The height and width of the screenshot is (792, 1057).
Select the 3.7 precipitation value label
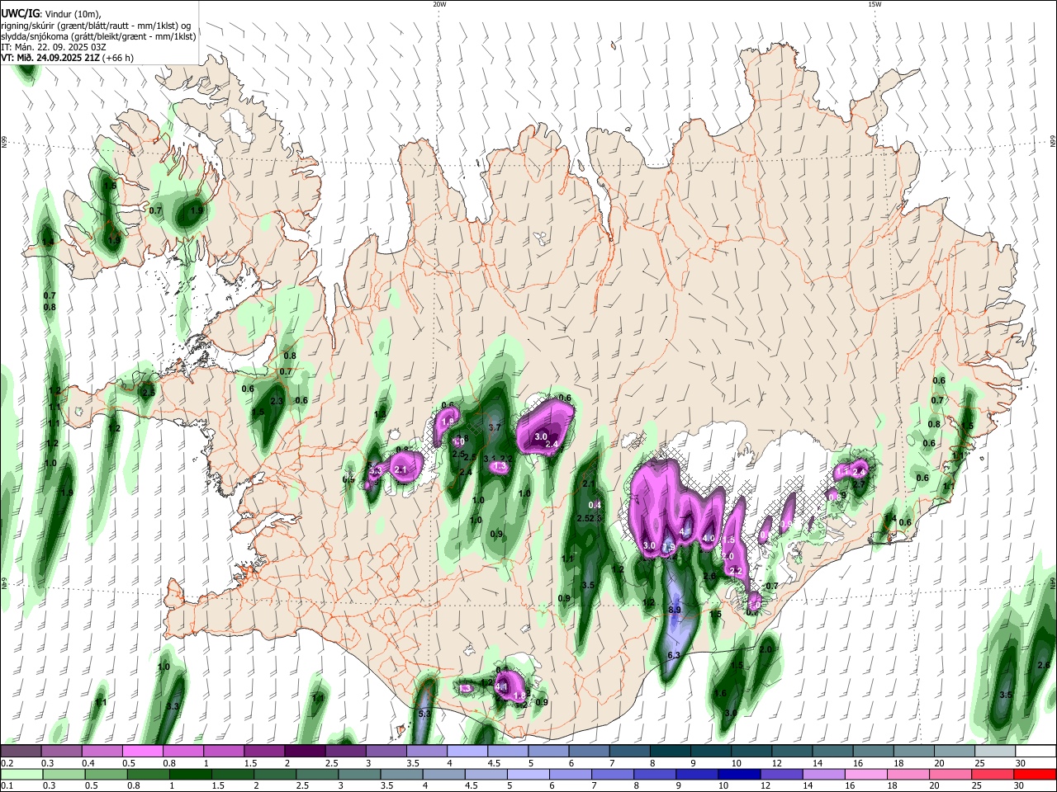(x=495, y=428)
